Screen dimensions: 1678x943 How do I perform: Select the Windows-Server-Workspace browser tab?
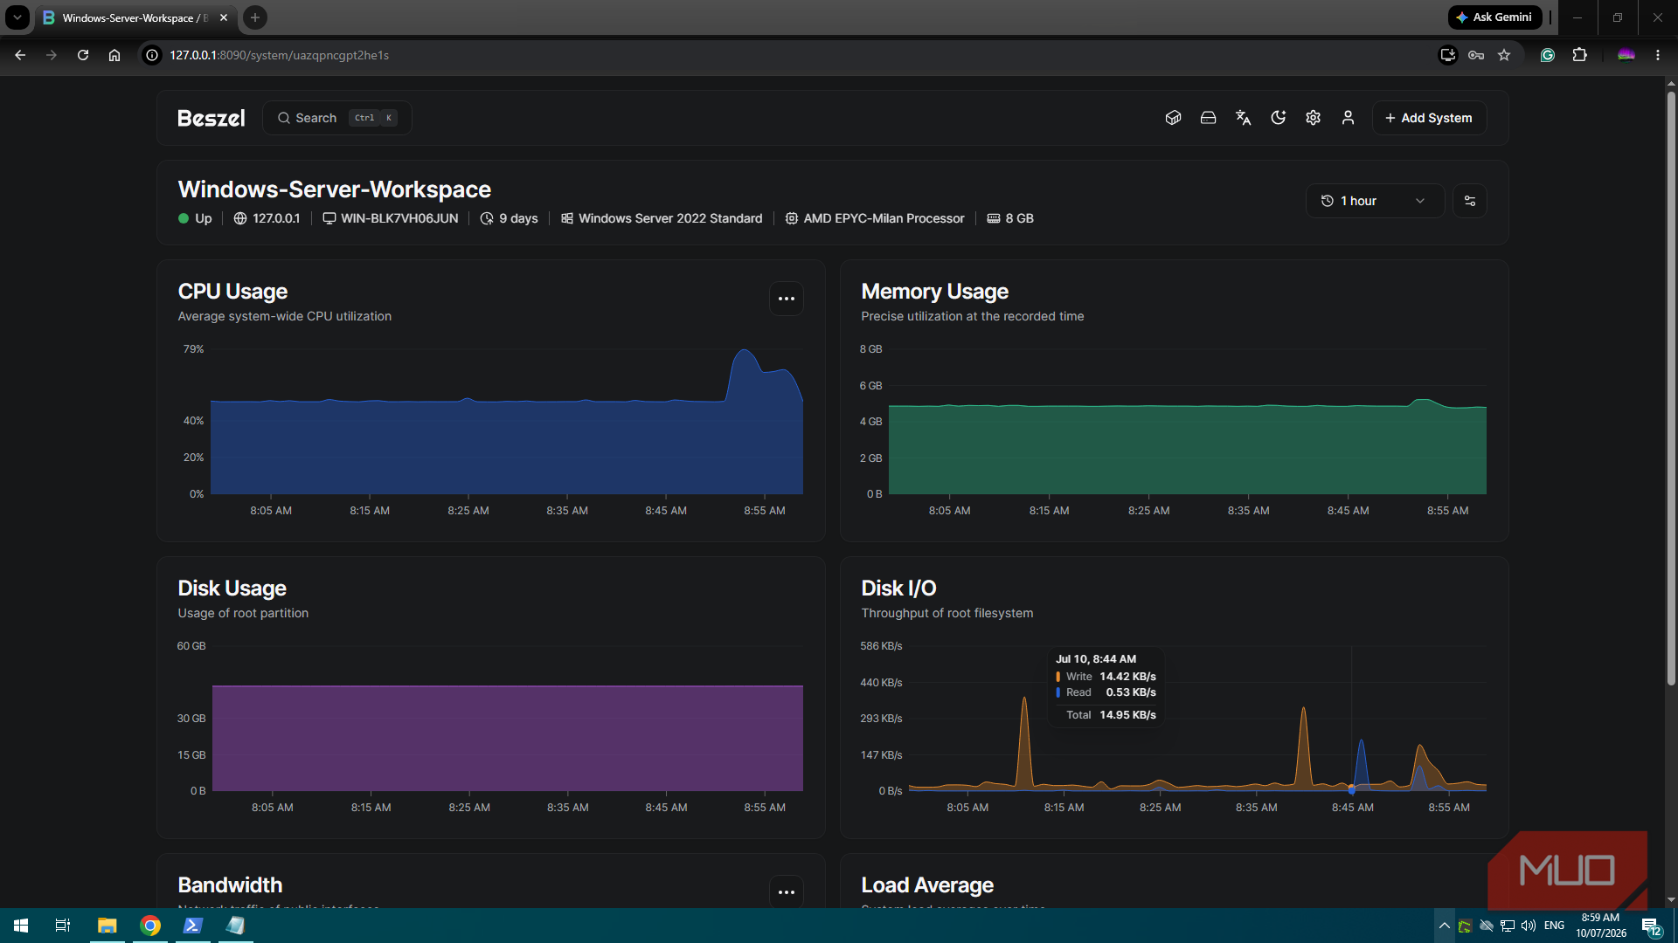pyautogui.click(x=135, y=17)
